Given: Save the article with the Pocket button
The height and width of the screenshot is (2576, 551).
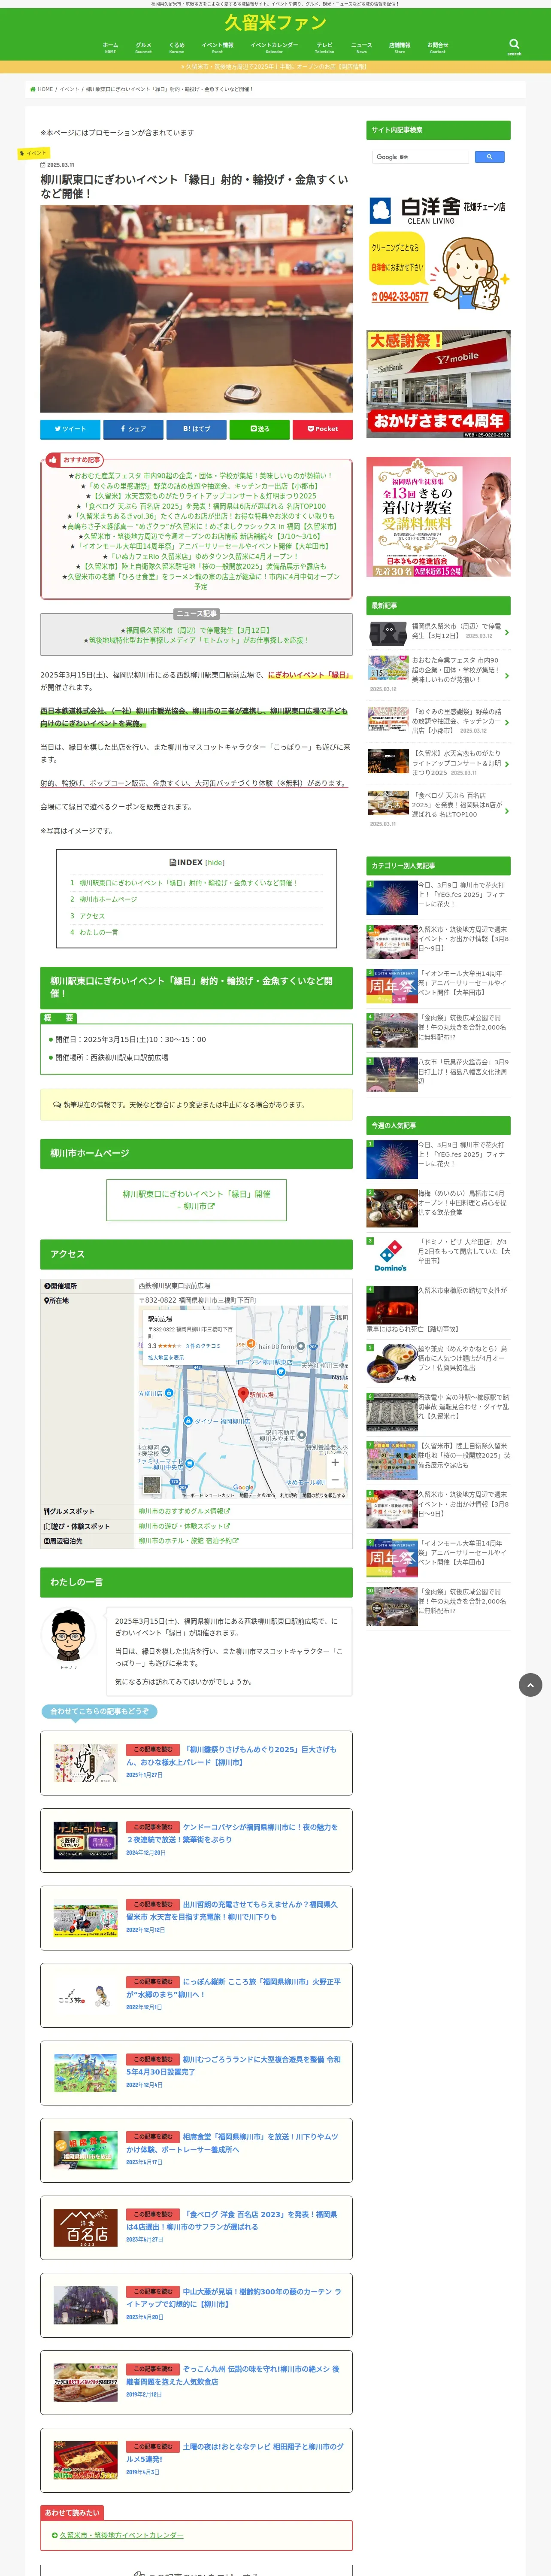Looking at the screenshot, I should (322, 429).
